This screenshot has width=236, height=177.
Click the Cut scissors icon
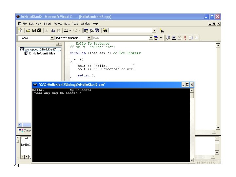click(47, 30)
